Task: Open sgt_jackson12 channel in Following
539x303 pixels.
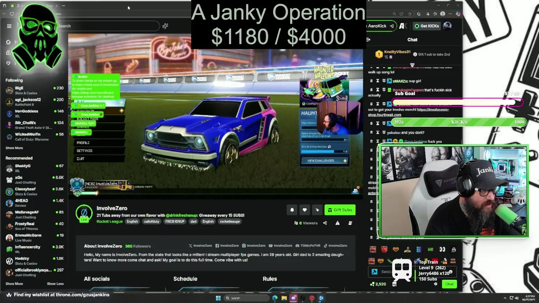Action: tap(34, 102)
